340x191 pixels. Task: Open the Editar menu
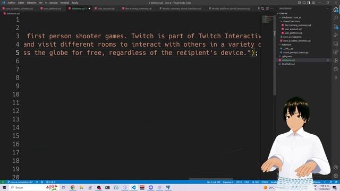pos(21,3)
